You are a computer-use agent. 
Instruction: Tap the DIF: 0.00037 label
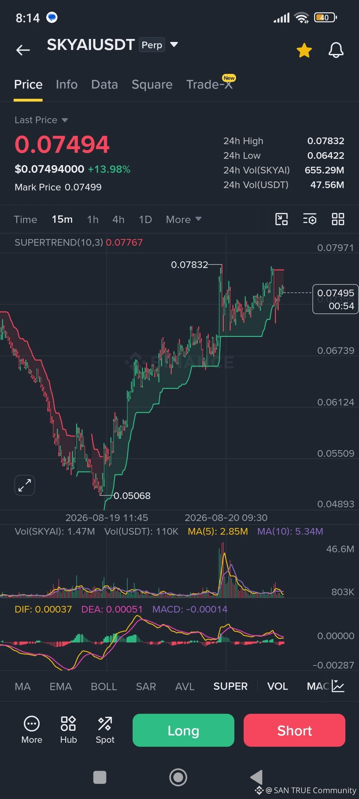click(x=43, y=609)
